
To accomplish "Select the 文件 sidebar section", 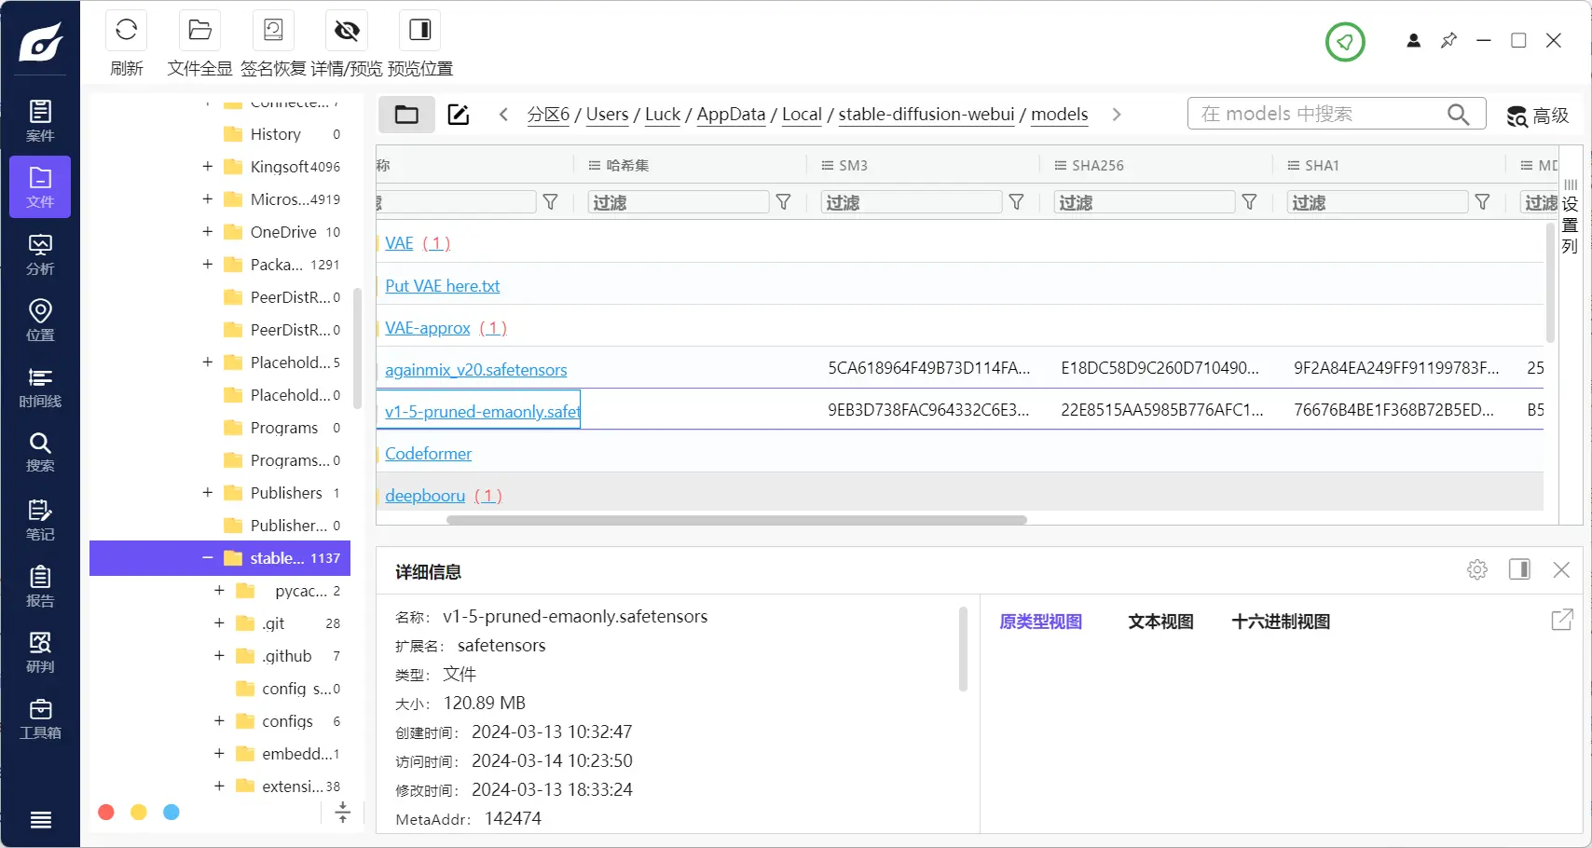I will [x=40, y=187].
